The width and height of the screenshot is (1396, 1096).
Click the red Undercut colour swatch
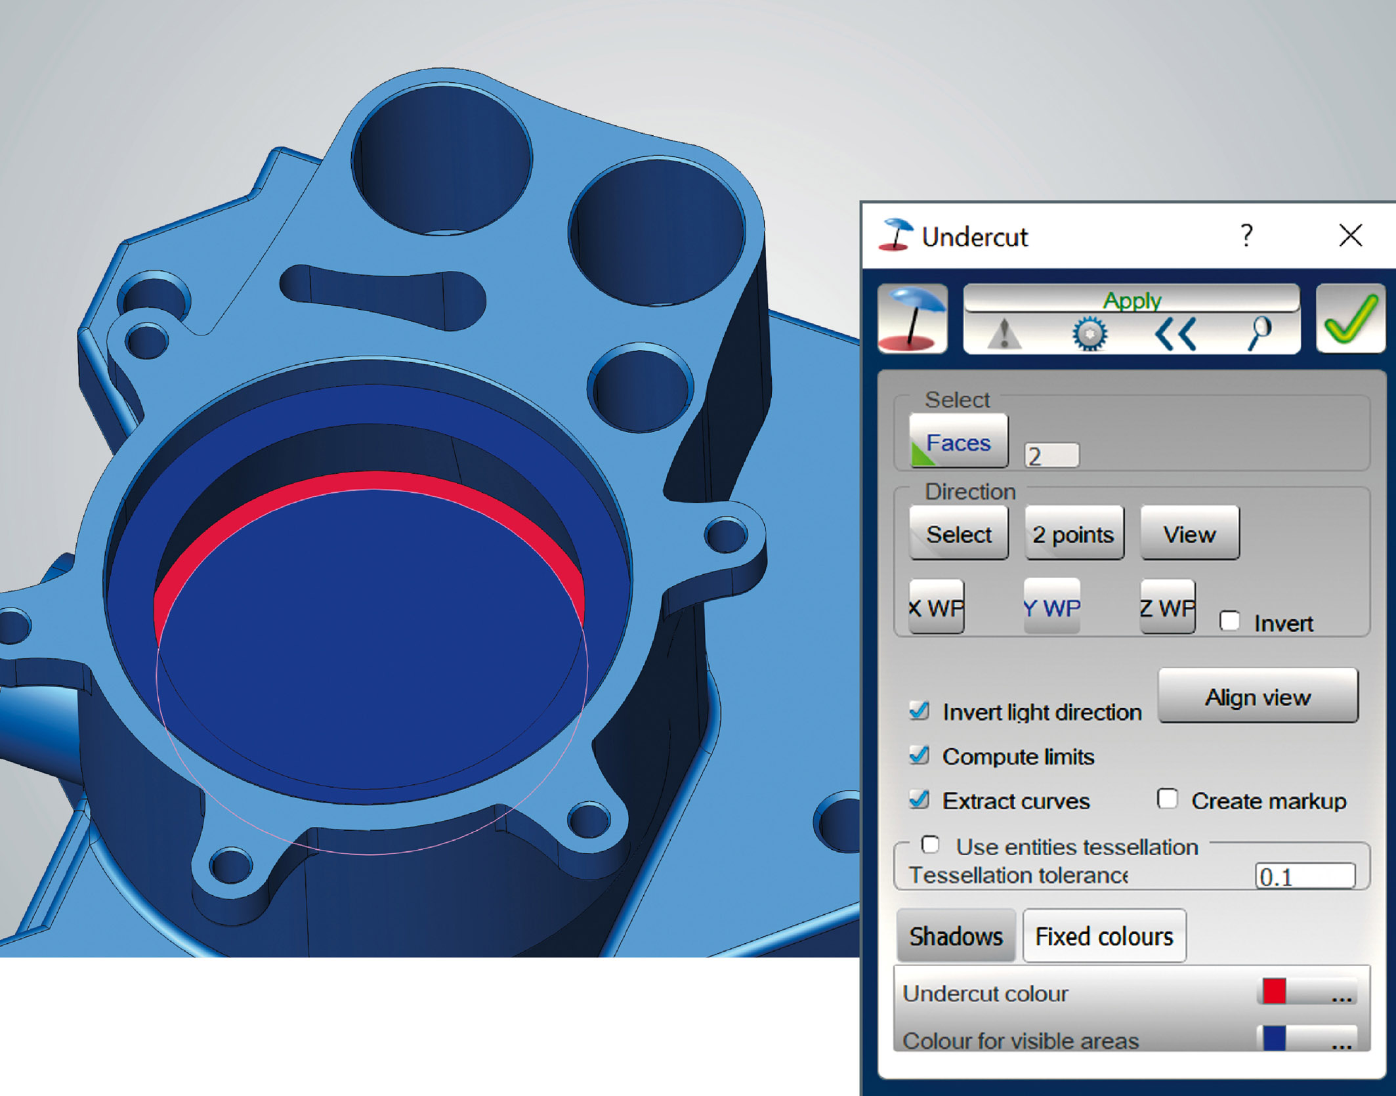(x=1274, y=992)
